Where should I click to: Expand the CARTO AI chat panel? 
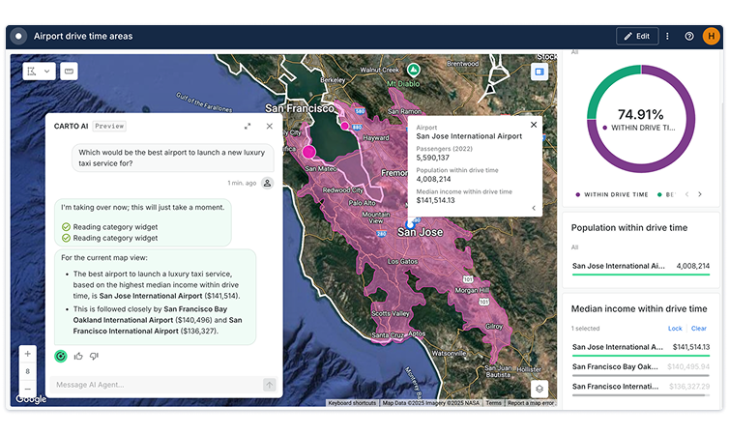248,126
